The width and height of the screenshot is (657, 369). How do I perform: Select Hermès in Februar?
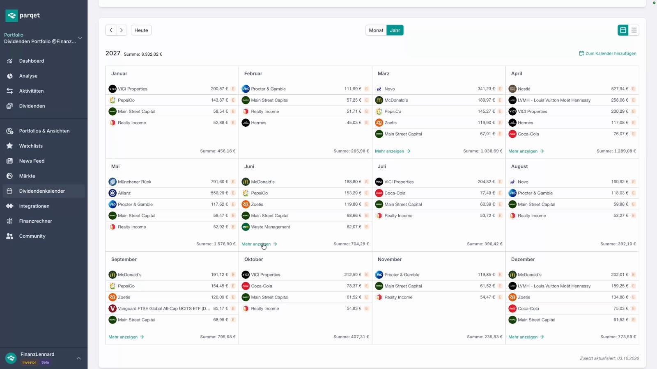[x=305, y=123]
